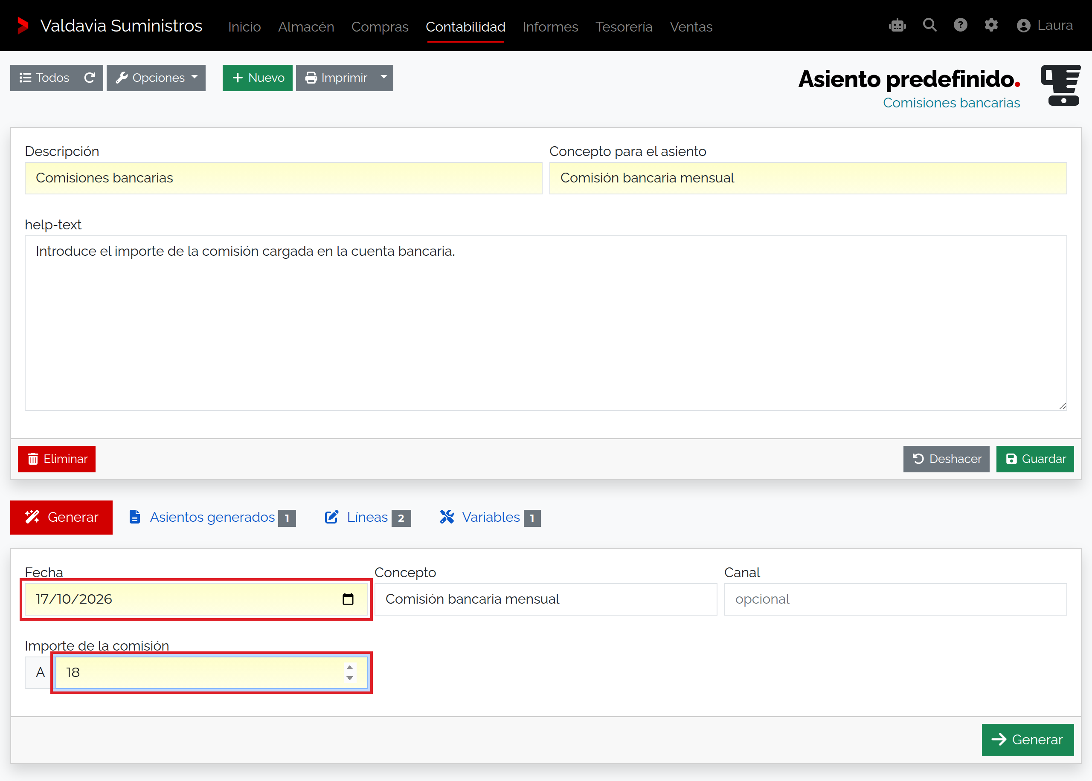Click the Descripción input field
This screenshot has width=1092, height=781.
283,178
